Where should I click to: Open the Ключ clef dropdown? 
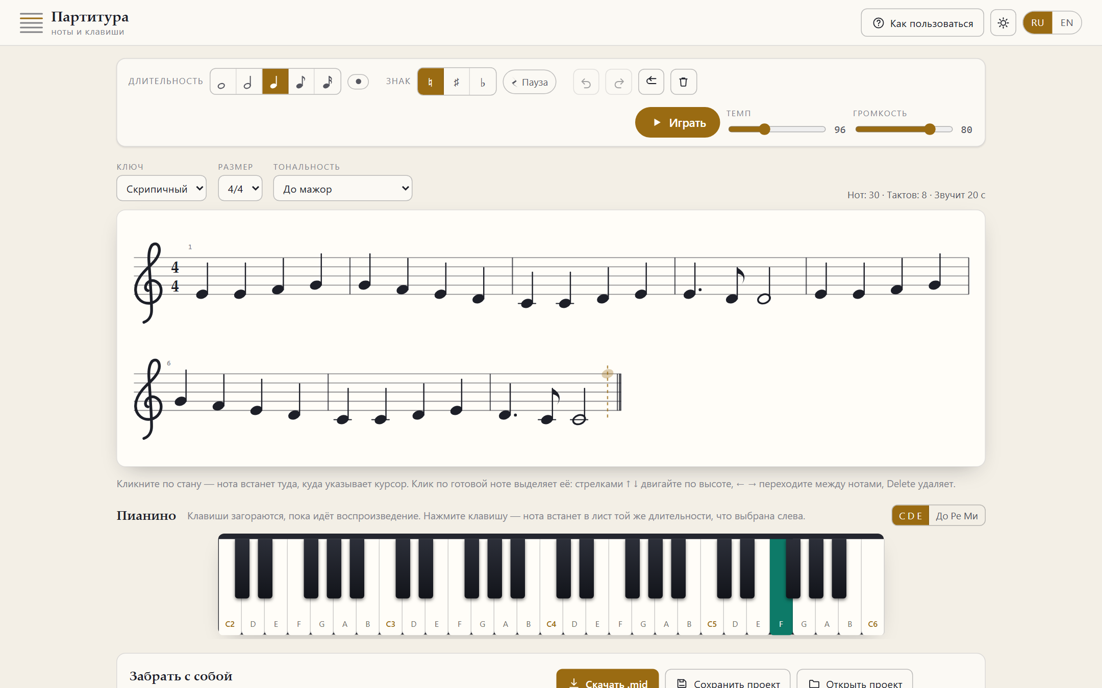(162, 189)
